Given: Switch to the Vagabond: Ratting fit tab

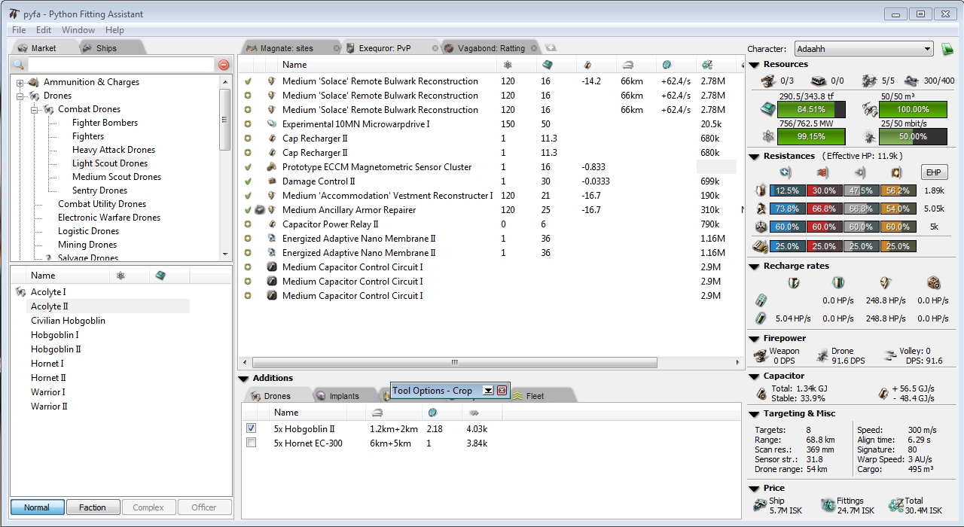Looking at the screenshot, I should click(x=490, y=48).
